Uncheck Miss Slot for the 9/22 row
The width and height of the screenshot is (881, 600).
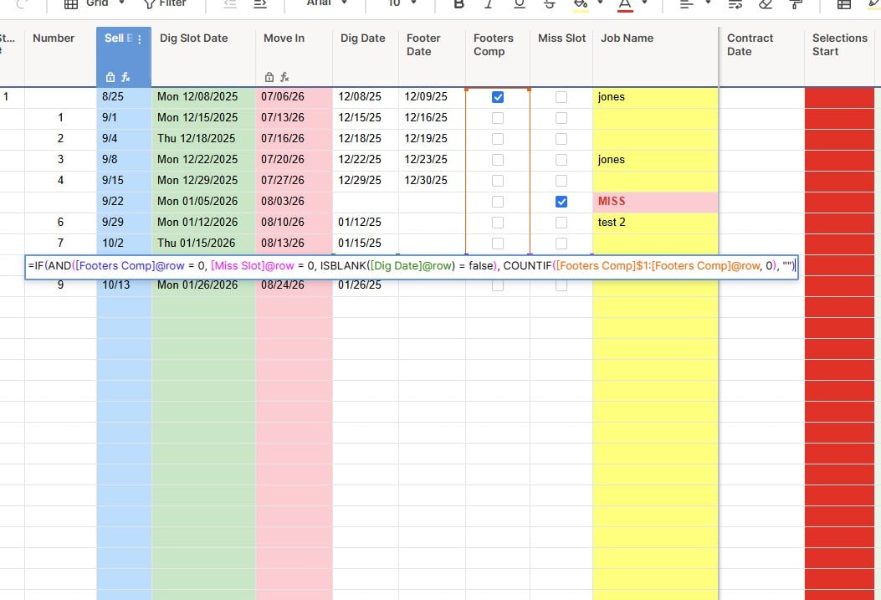(561, 201)
